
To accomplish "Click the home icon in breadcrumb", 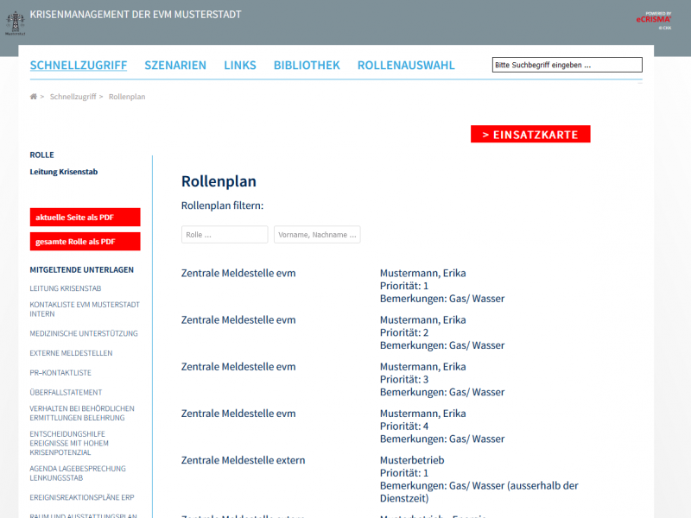I will (34, 97).
